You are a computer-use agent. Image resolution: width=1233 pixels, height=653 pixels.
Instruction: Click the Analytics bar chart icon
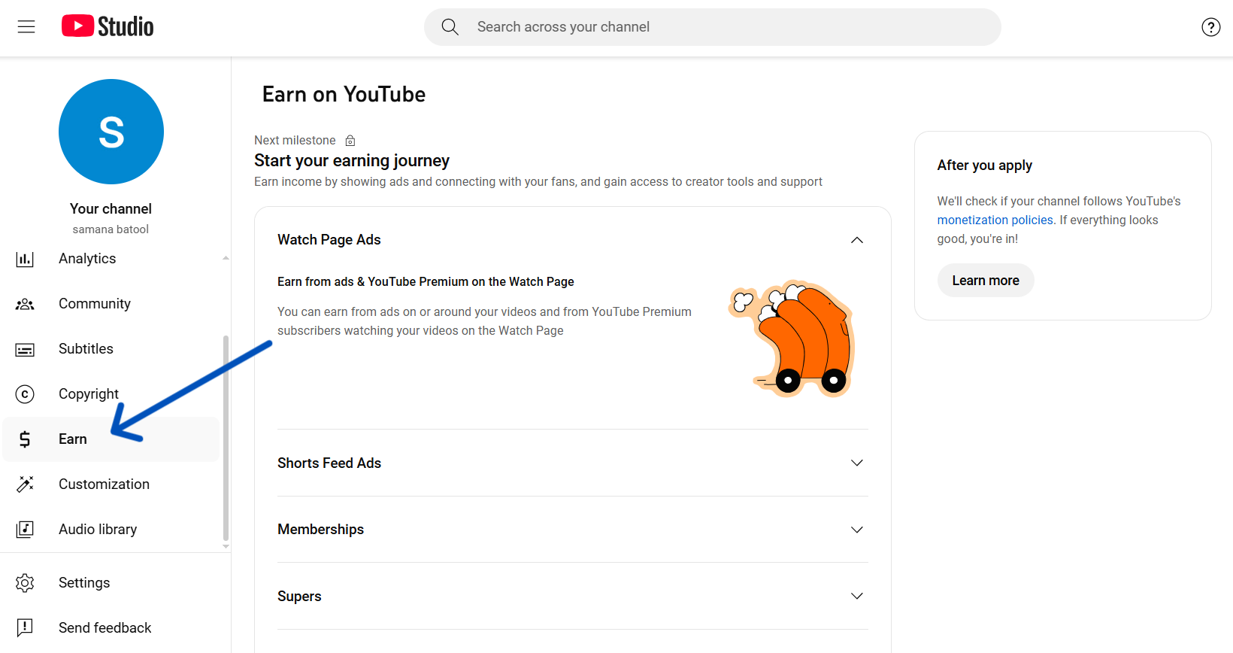point(25,259)
